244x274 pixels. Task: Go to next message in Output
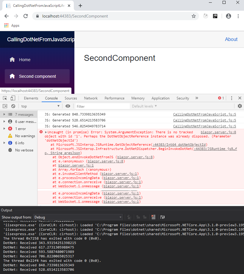145,217
